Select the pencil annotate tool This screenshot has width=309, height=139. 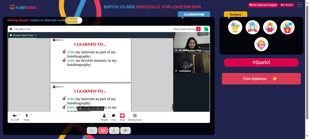click(x=114, y=131)
